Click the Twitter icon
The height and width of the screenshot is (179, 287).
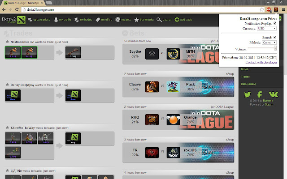(248, 94)
